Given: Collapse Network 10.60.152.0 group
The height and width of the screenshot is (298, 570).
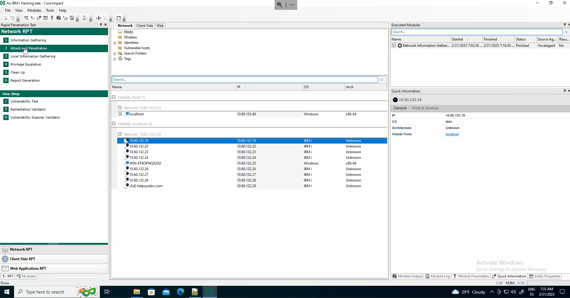Looking at the screenshot, I should click(x=120, y=108).
